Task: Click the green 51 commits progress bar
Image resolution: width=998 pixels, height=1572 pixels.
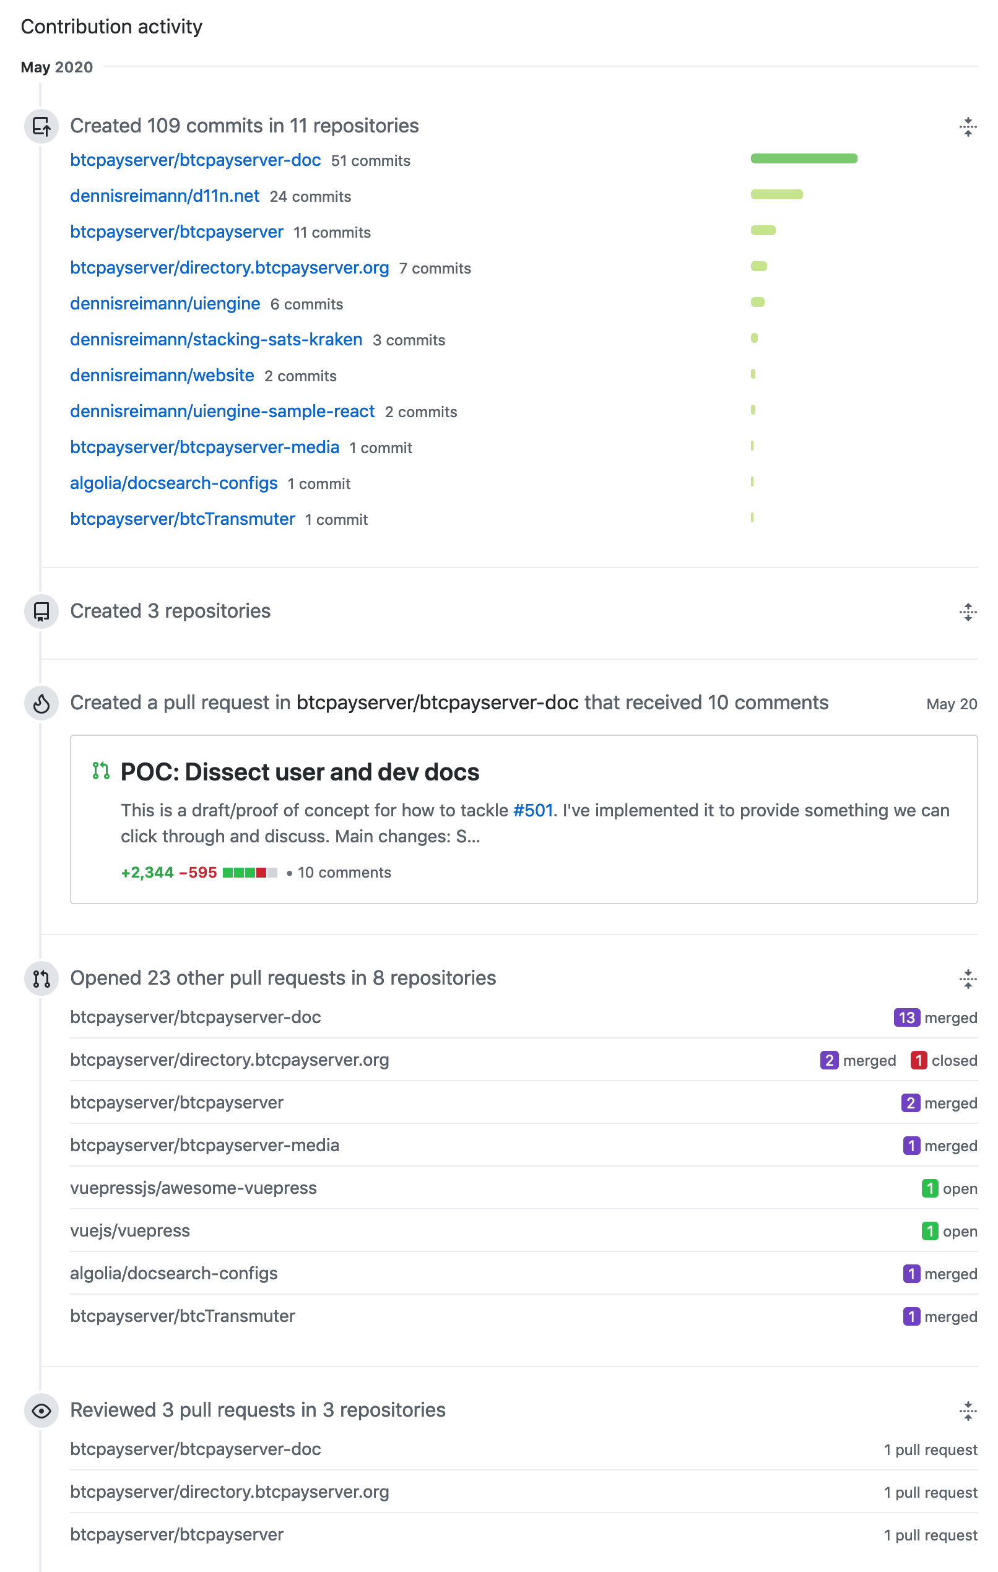Action: tap(804, 158)
